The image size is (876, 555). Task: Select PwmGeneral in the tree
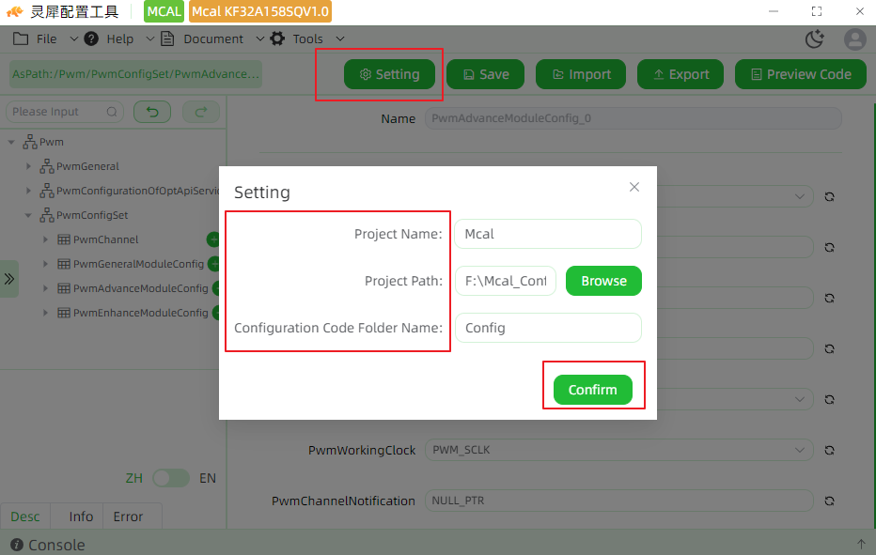coord(87,166)
